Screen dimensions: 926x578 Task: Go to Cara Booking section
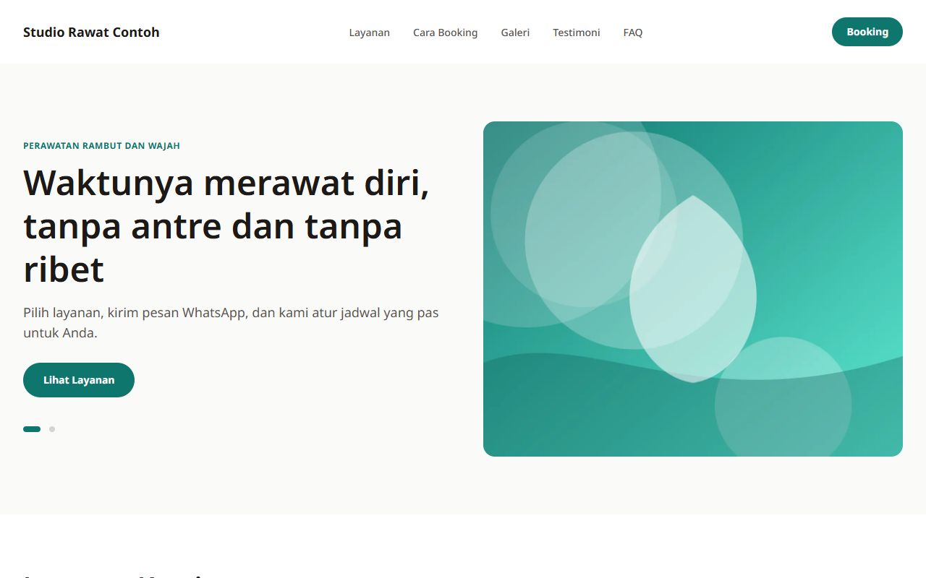[x=446, y=33]
